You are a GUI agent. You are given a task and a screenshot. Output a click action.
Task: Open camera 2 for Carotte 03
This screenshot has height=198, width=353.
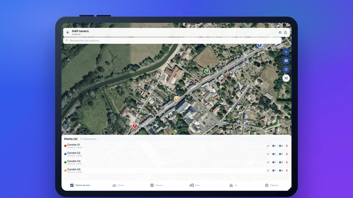[x=281, y=162]
